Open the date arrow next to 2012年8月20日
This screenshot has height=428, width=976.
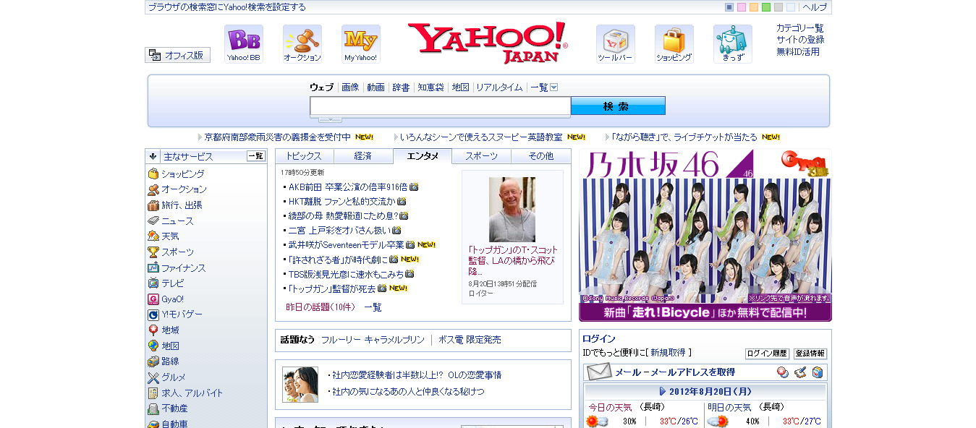663,391
